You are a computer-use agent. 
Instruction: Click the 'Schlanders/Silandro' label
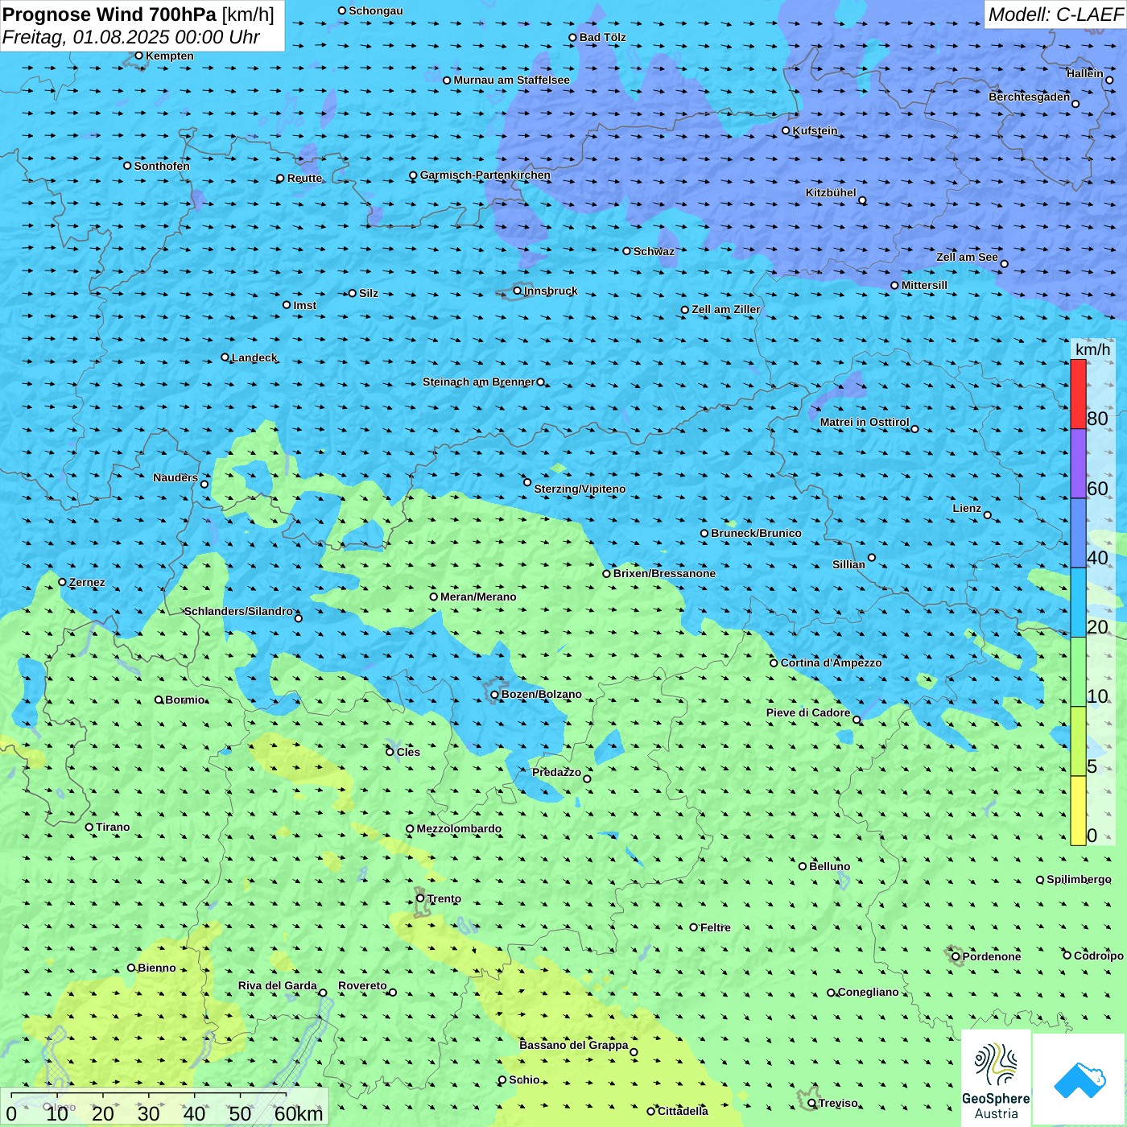(238, 611)
